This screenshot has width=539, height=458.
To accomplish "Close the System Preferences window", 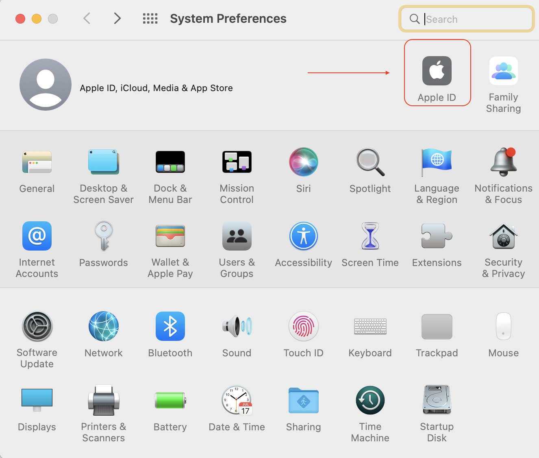I will [x=20, y=19].
